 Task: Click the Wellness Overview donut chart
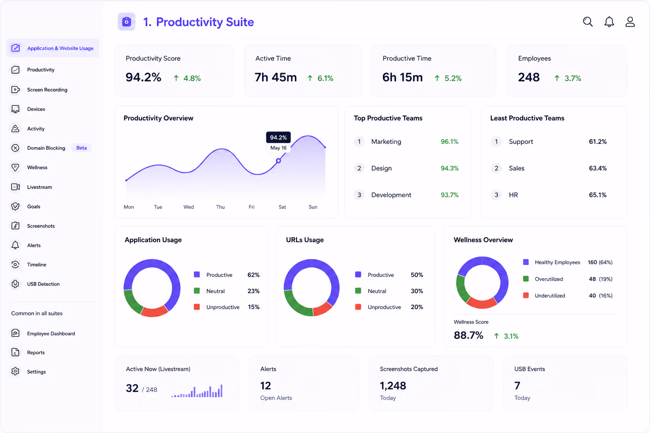click(482, 282)
